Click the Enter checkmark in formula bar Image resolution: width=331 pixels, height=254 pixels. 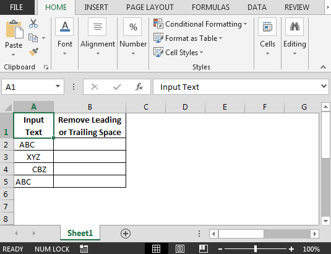(x=117, y=87)
